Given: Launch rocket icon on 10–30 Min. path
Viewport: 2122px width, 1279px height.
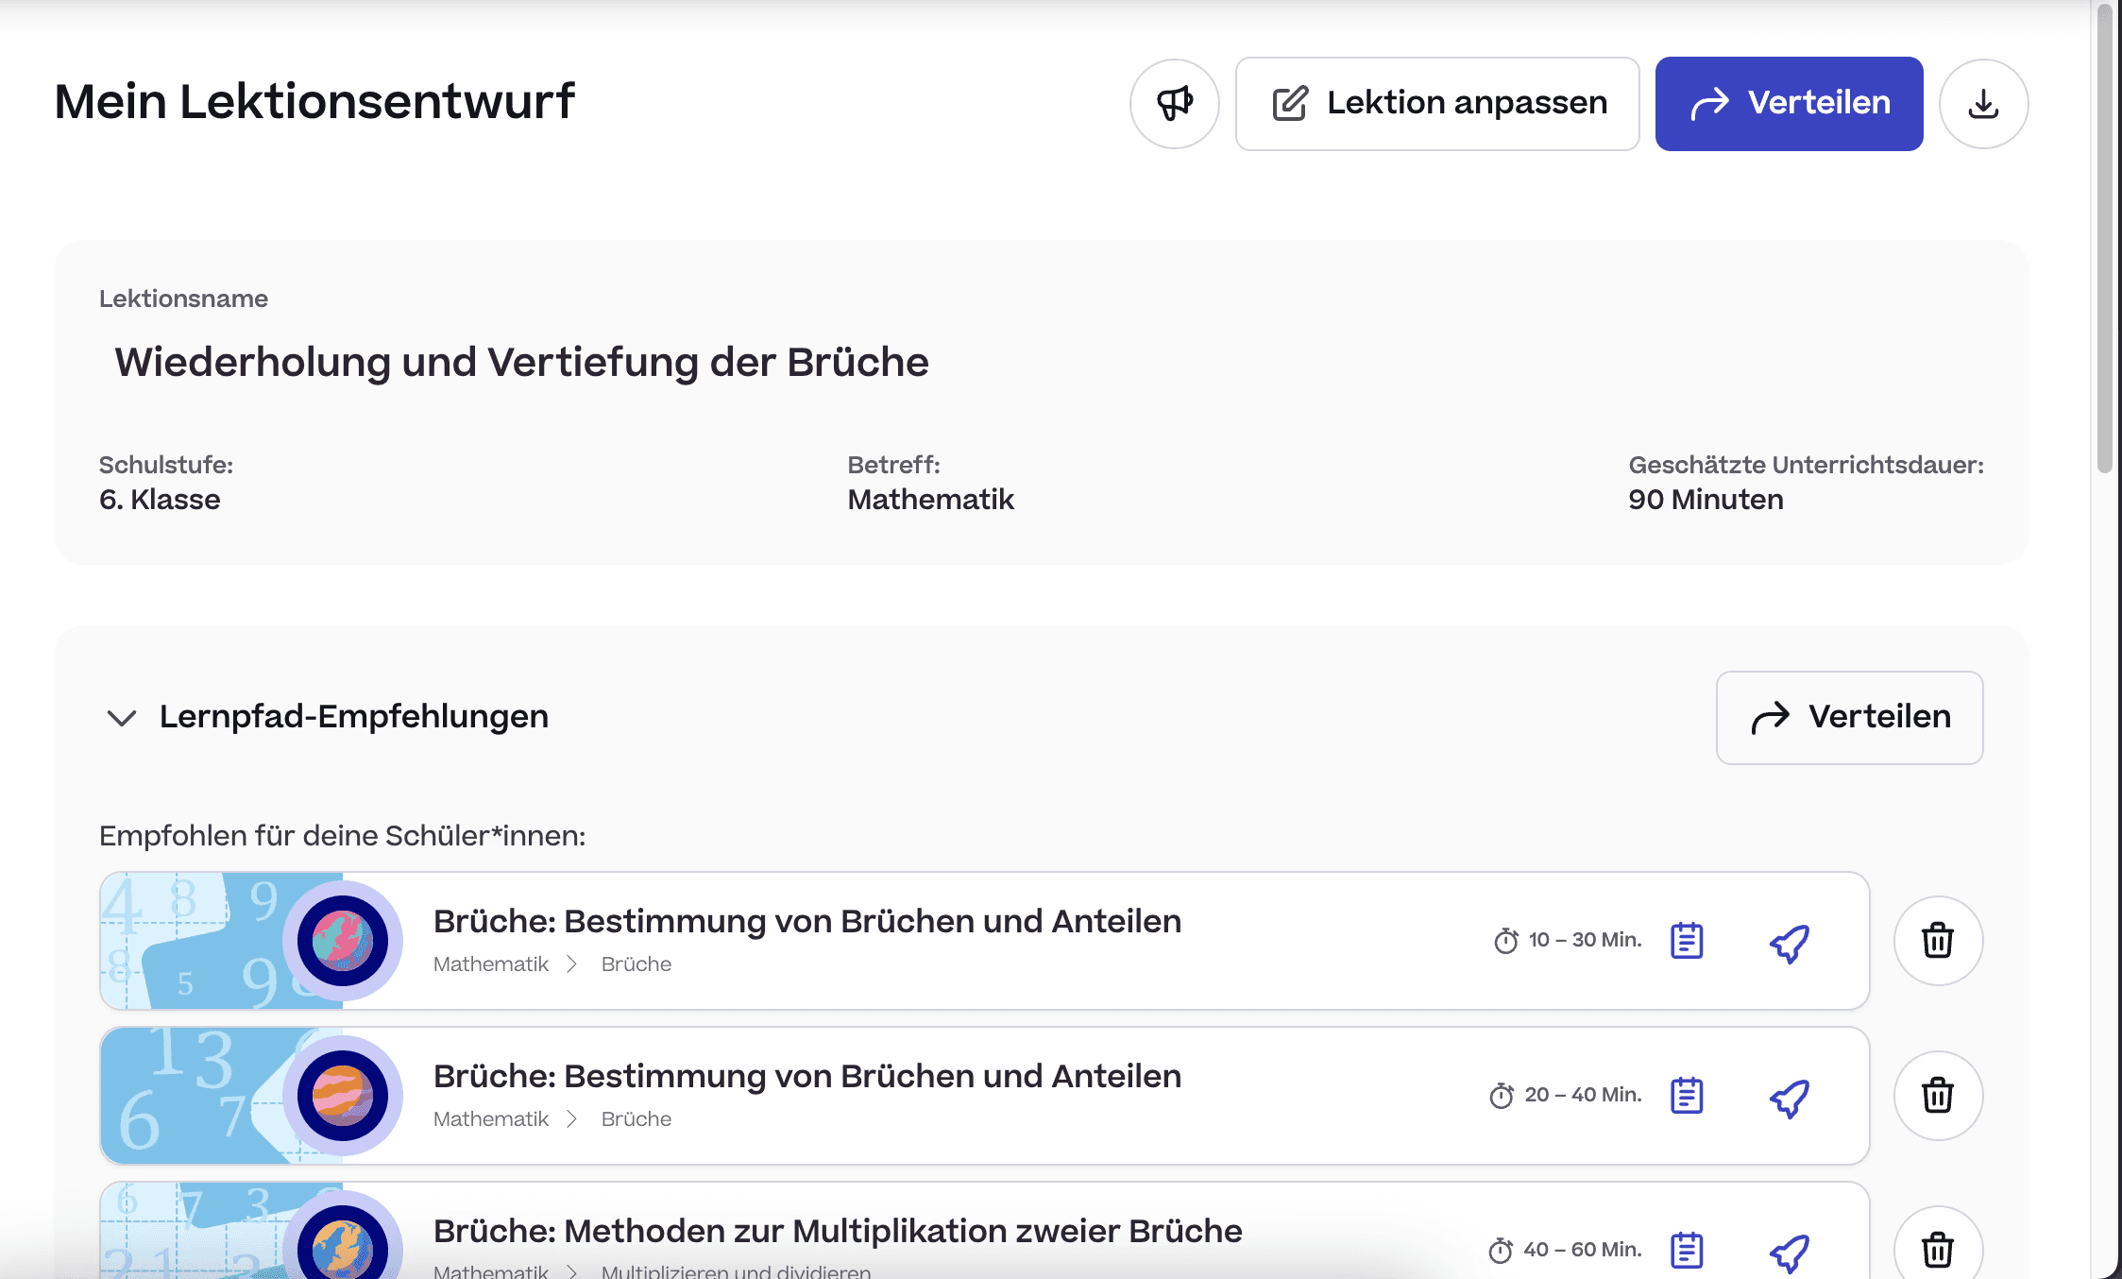Looking at the screenshot, I should tap(1789, 943).
